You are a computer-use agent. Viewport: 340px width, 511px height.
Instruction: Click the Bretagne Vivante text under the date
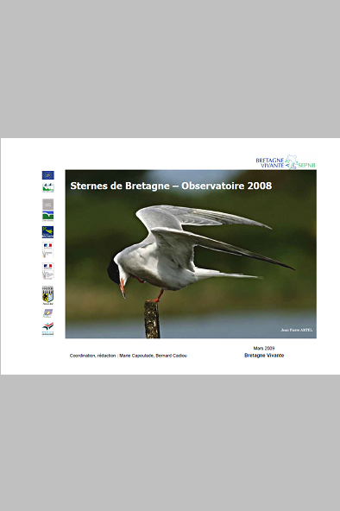264,356
